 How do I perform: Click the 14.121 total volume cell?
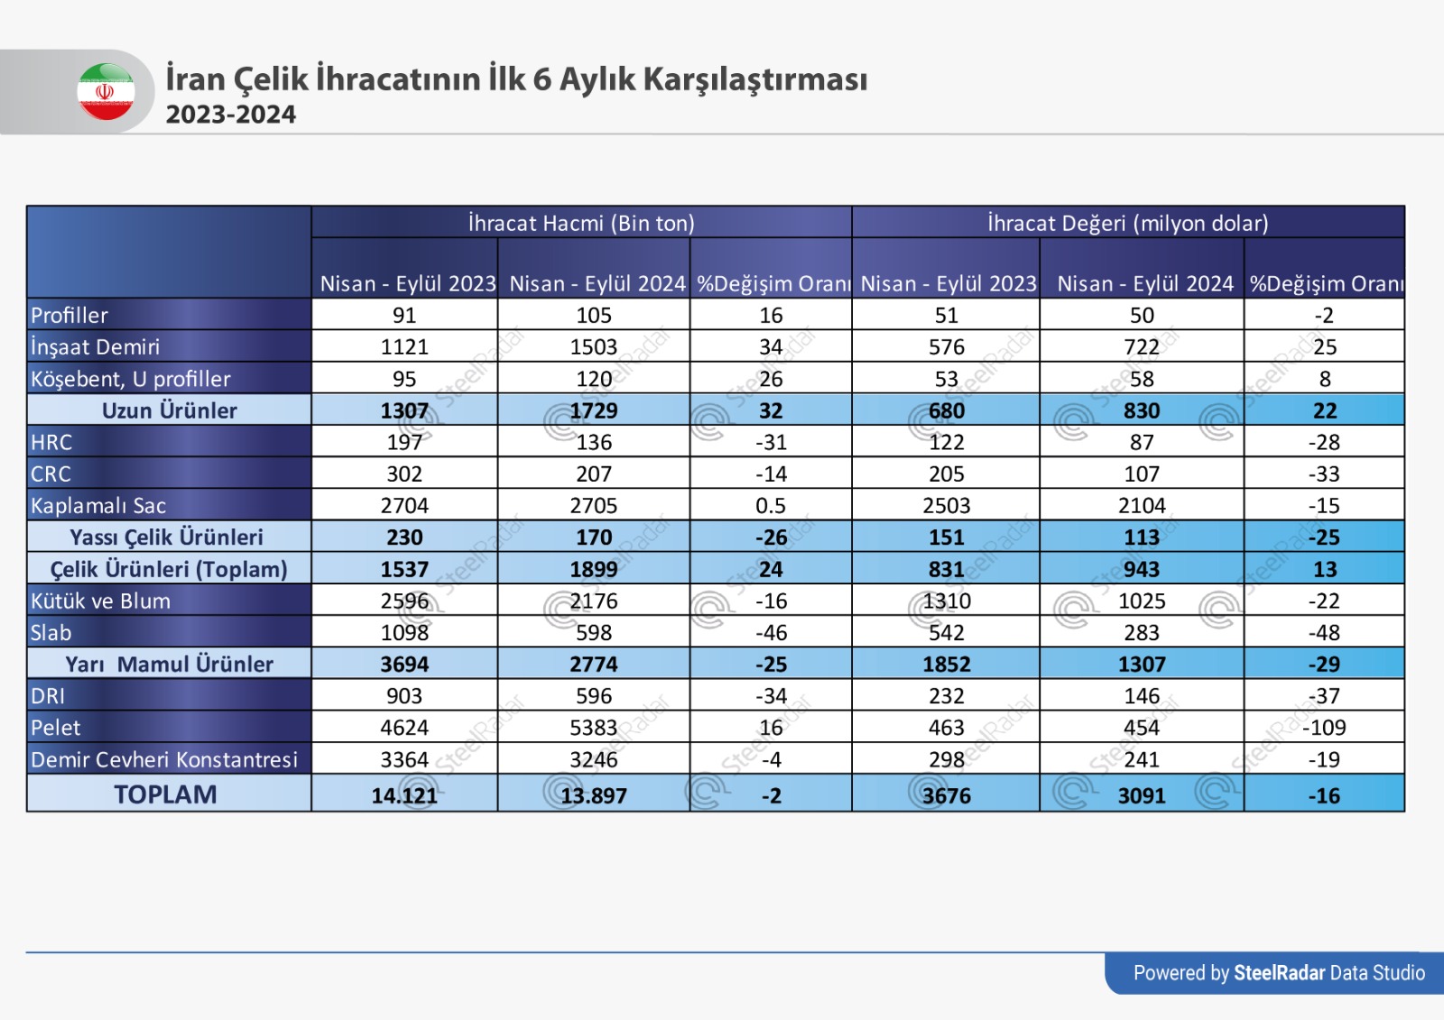[x=404, y=795]
